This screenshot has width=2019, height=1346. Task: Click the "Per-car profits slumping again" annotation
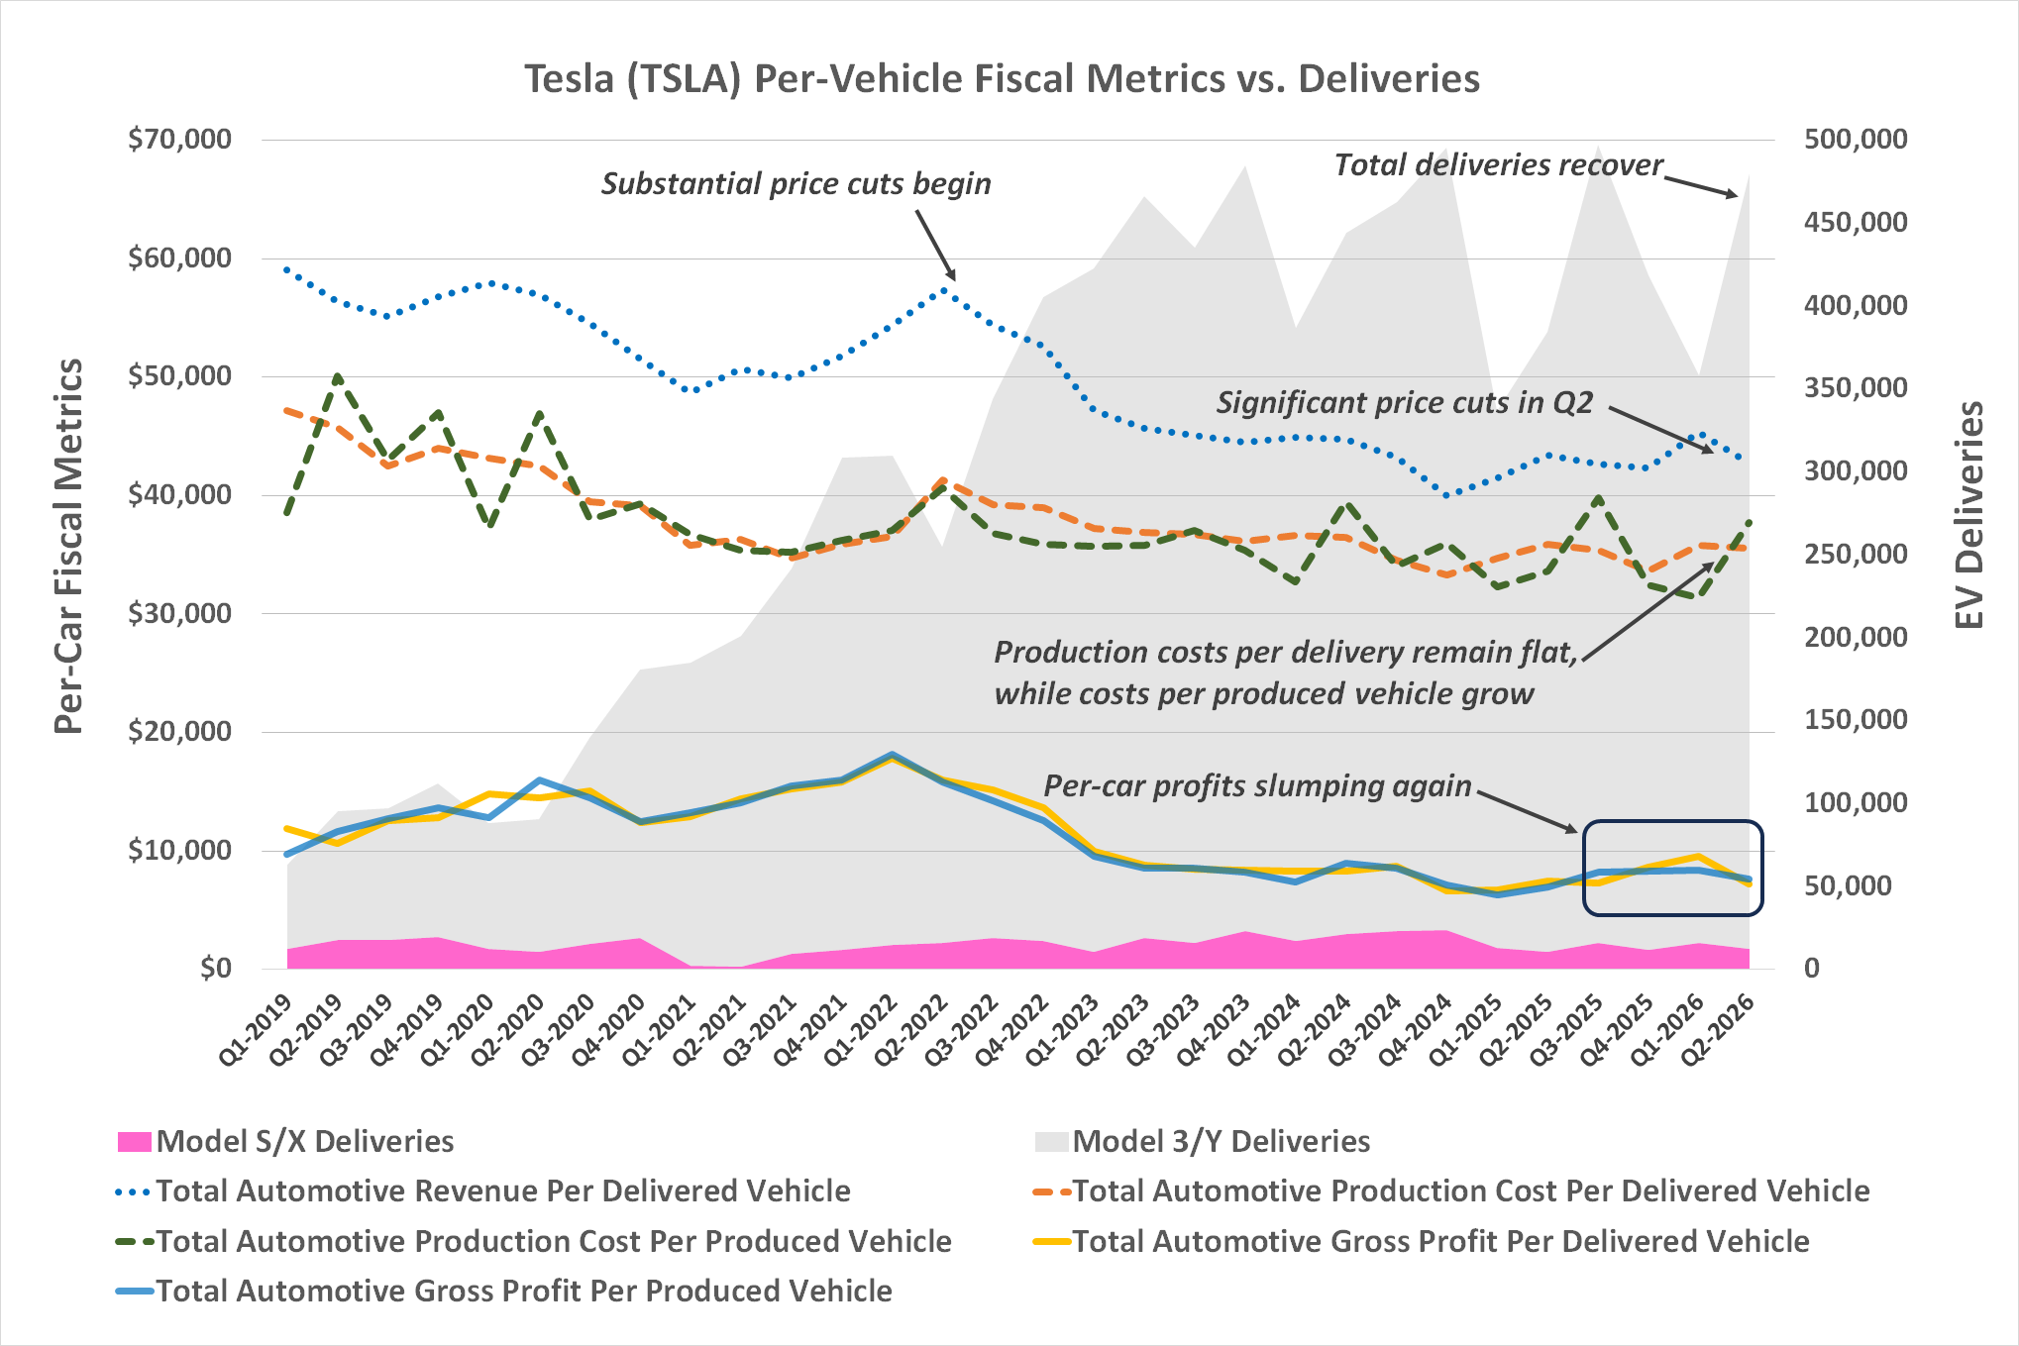coord(1257,786)
